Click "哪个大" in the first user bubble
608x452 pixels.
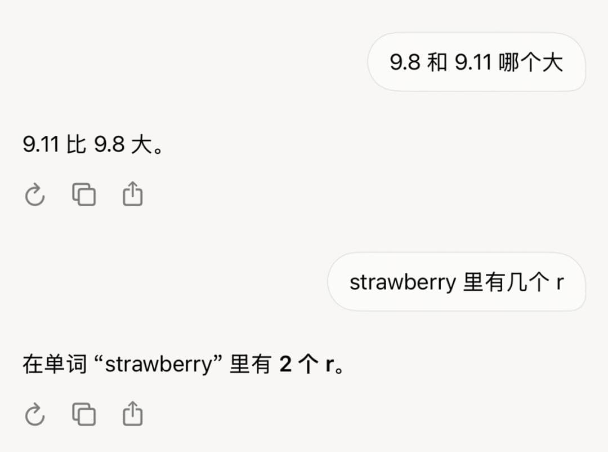[530, 63]
